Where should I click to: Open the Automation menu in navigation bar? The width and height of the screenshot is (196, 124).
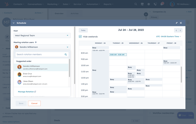pos(93,4)
